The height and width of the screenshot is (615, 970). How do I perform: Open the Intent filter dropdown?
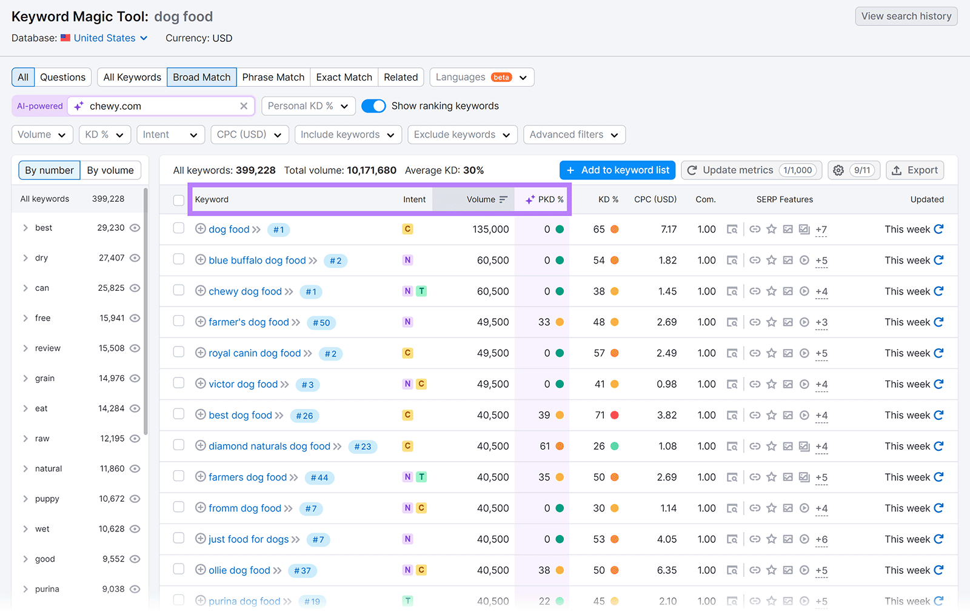coord(170,135)
